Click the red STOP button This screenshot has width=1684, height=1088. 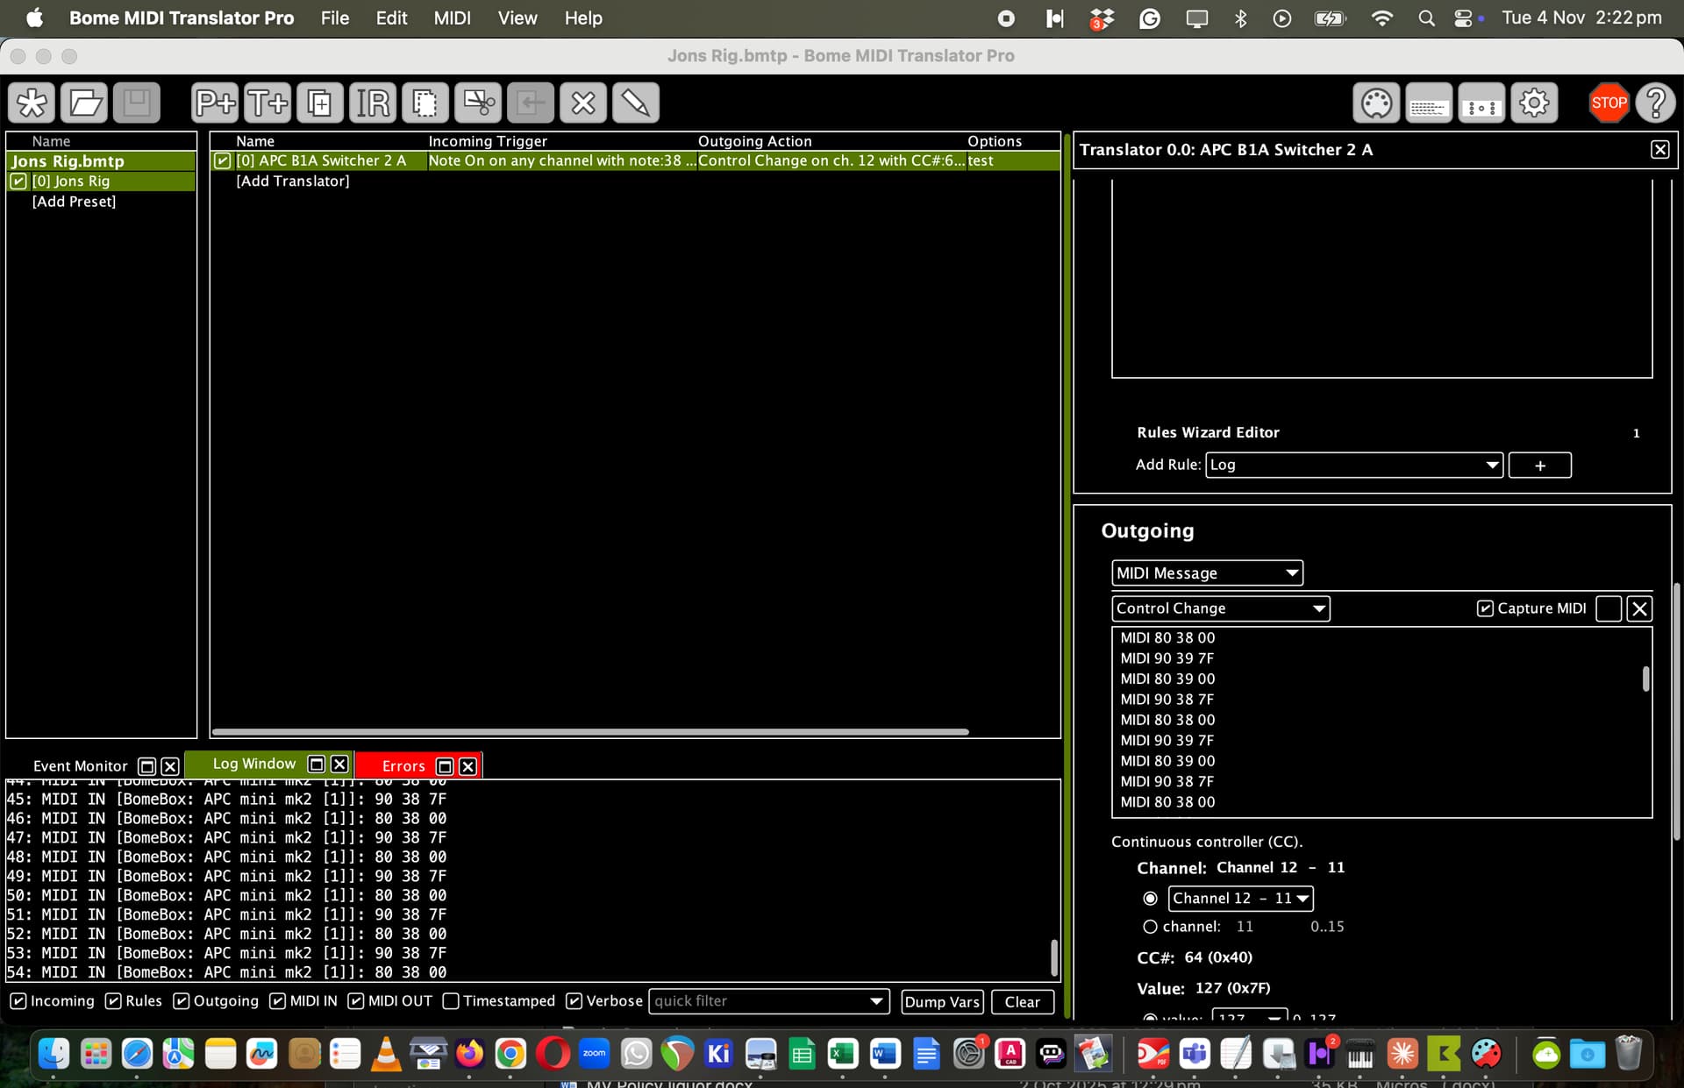1609,103
